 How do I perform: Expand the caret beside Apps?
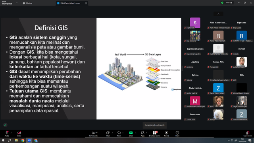146,133
